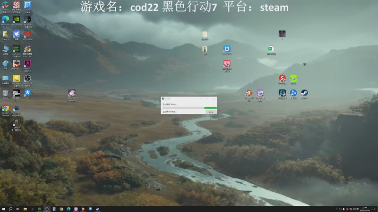Open the NVIDIA app desktop shortcut
Viewport: 378px width, 212px height.
(x=17, y=19)
